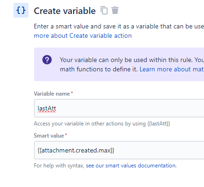This screenshot has width=204, height=187.
Task: Click the curly braces variable icon
Action: pos(21,10)
